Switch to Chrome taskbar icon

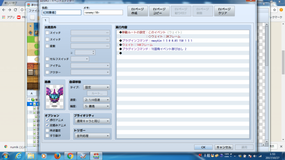(x=70, y=156)
